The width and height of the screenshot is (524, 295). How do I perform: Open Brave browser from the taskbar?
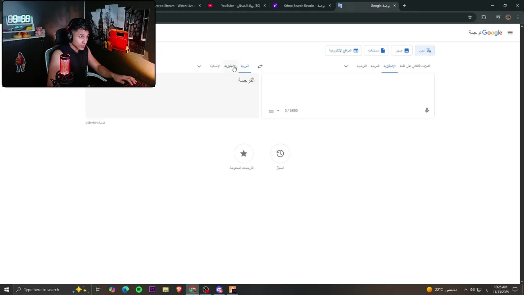179,290
